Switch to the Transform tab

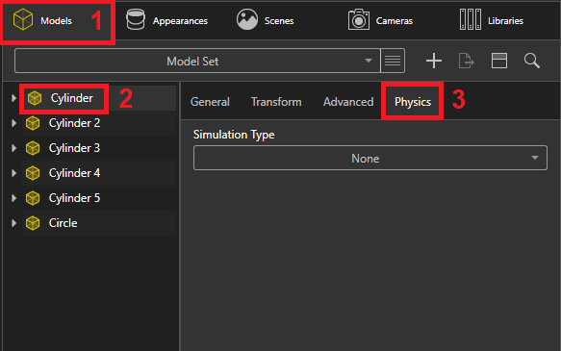[276, 102]
